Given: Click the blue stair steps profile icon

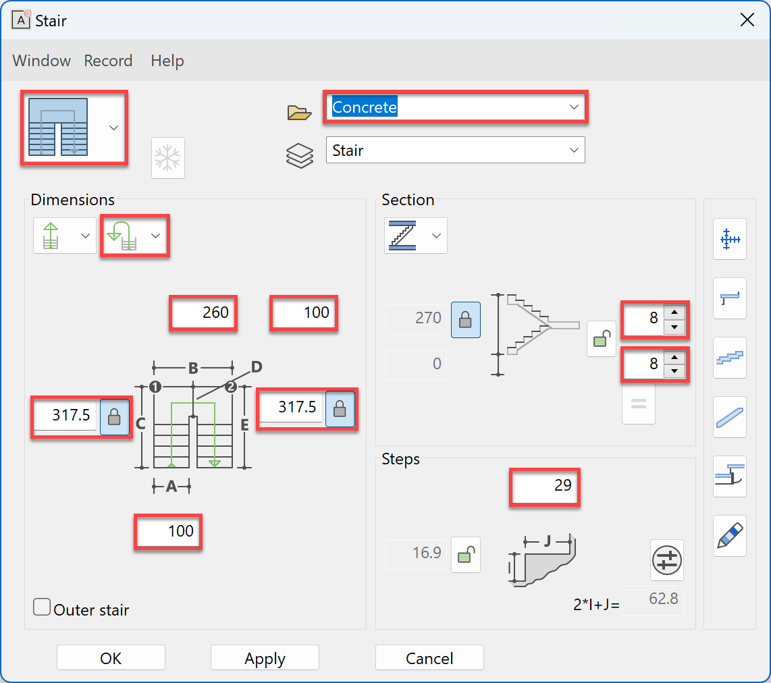Looking at the screenshot, I should [x=730, y=358].
